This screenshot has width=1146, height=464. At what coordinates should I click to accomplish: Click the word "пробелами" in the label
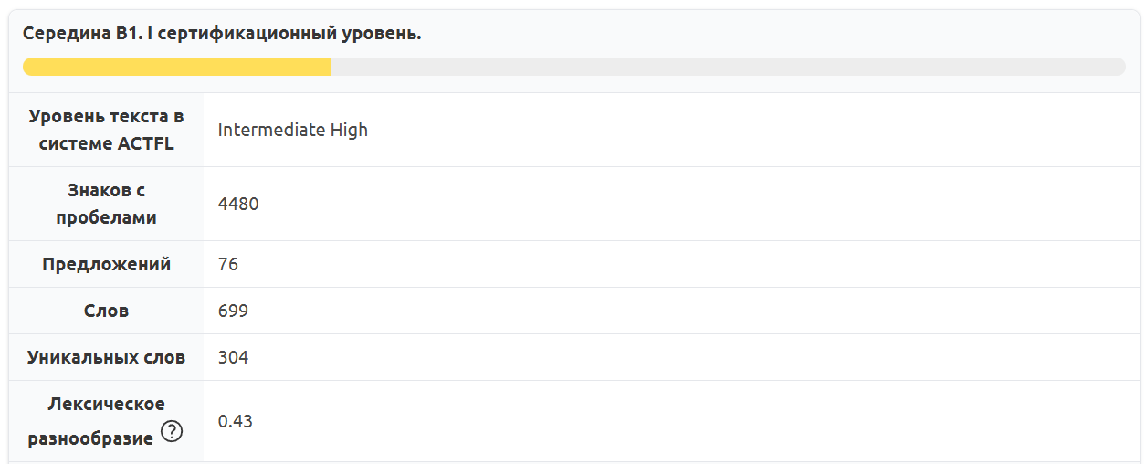click(x=106, y=217)
